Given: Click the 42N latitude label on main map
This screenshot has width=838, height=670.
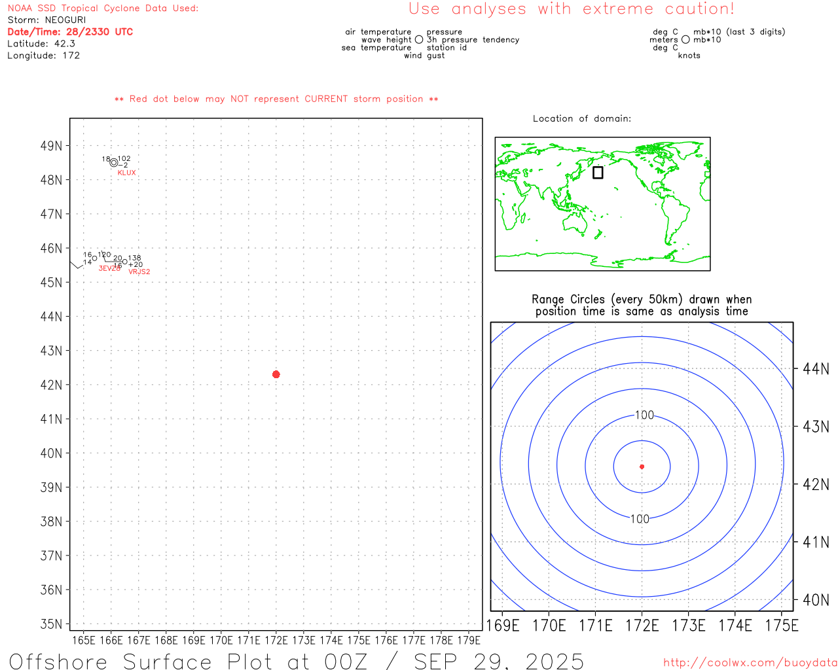Looking at the screenshot, I should (51, 385).
